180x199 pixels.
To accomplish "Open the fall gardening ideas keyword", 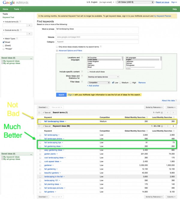I will click(52, 146).
